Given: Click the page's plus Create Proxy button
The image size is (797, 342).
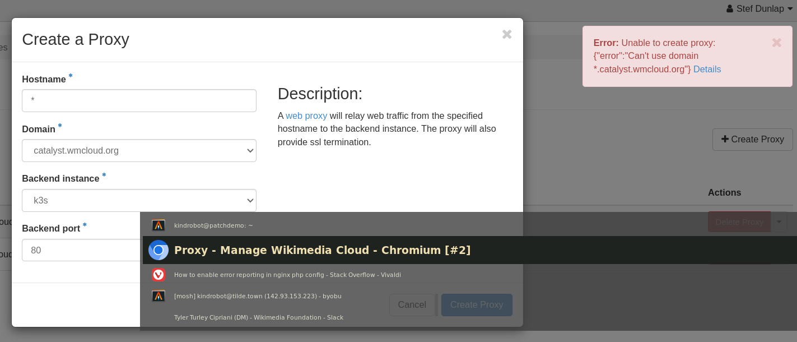Looking at the screenshot, I should pos(752,139).
